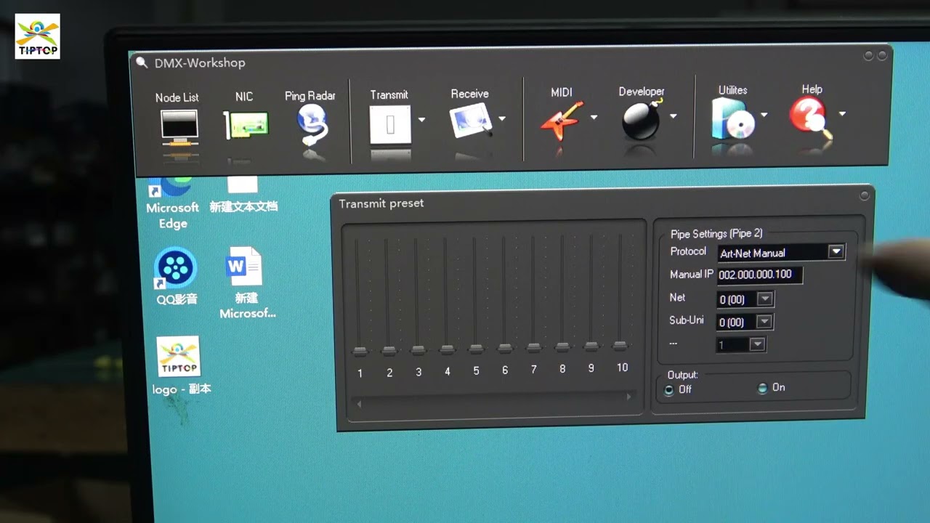Open the Node List tool
Viewport: 930px width, 523px height.
pos(179,128)
